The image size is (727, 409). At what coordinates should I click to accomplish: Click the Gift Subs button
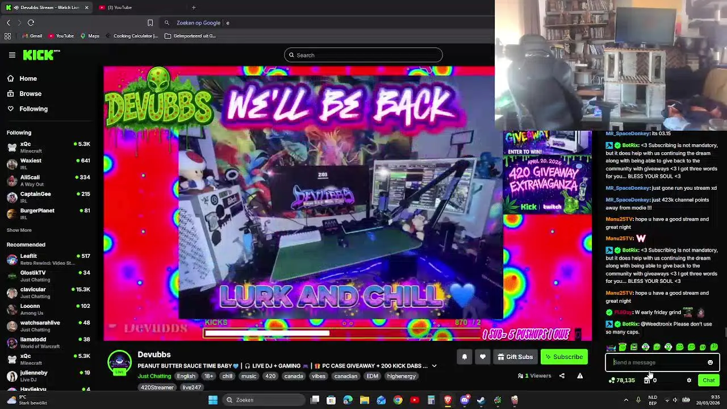point(515,357)
